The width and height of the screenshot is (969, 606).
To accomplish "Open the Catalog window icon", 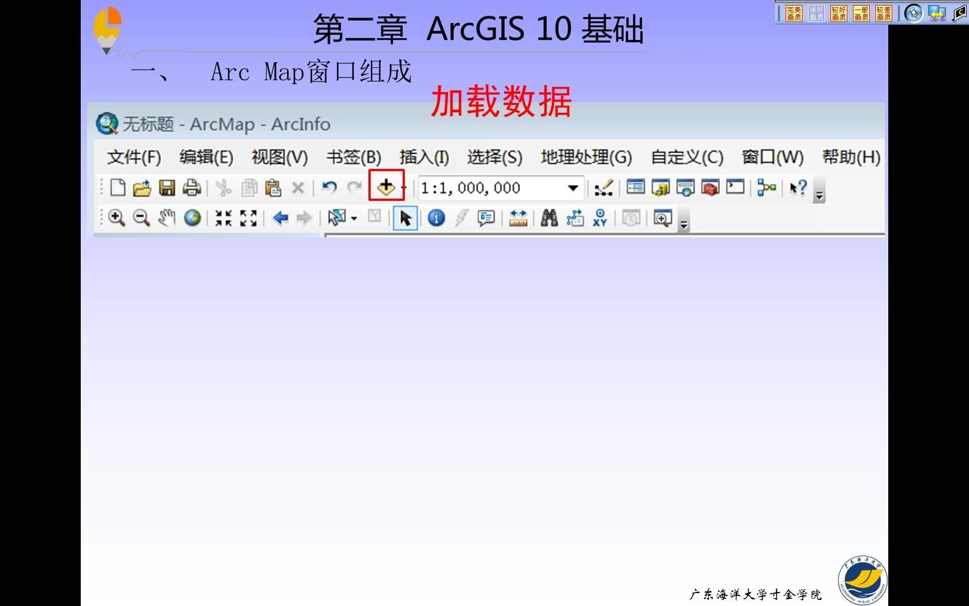I will (x=661, y=188).
